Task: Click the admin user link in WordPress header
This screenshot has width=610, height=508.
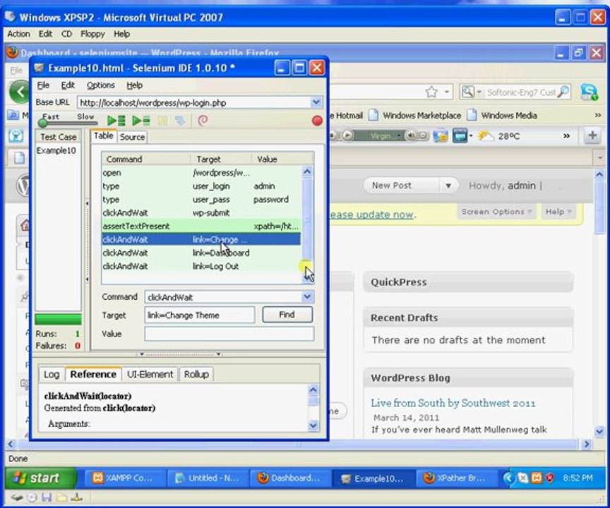Action: (x=521, y=186)
